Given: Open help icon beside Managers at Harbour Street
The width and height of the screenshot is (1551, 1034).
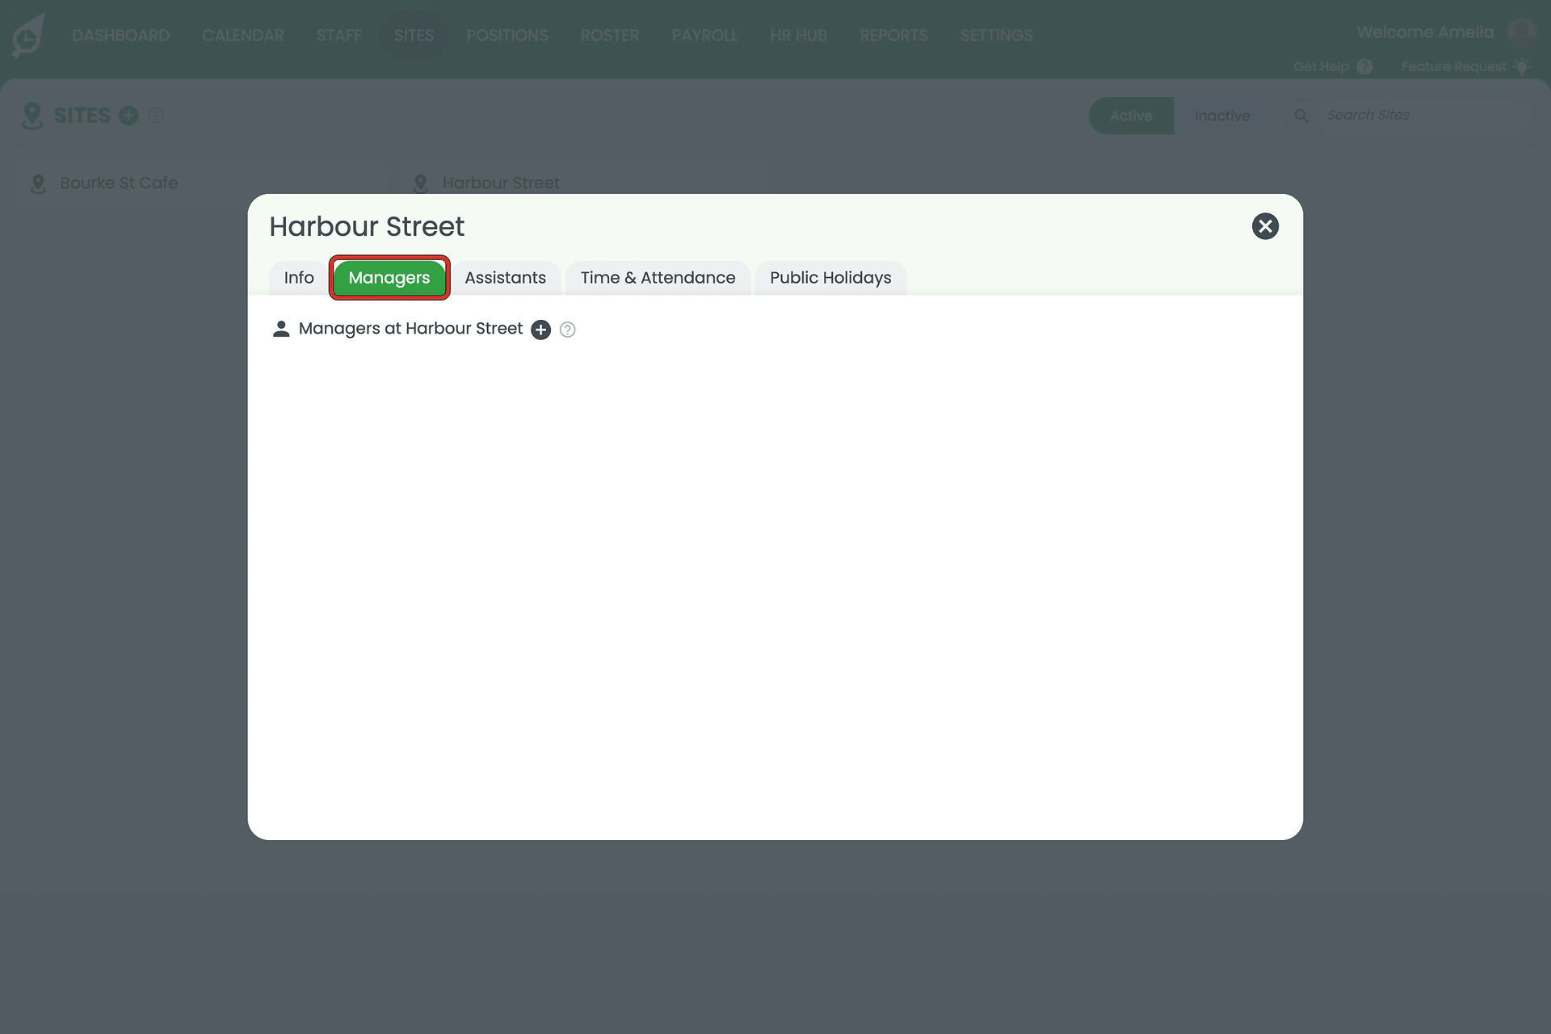Looking at the screenshot, I should pos(568,330).
